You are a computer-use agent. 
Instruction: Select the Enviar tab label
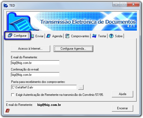[x=39, y=36]
